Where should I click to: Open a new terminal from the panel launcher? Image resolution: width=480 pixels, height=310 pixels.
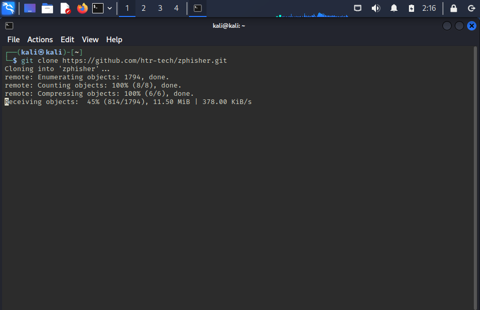pos(98,8)
